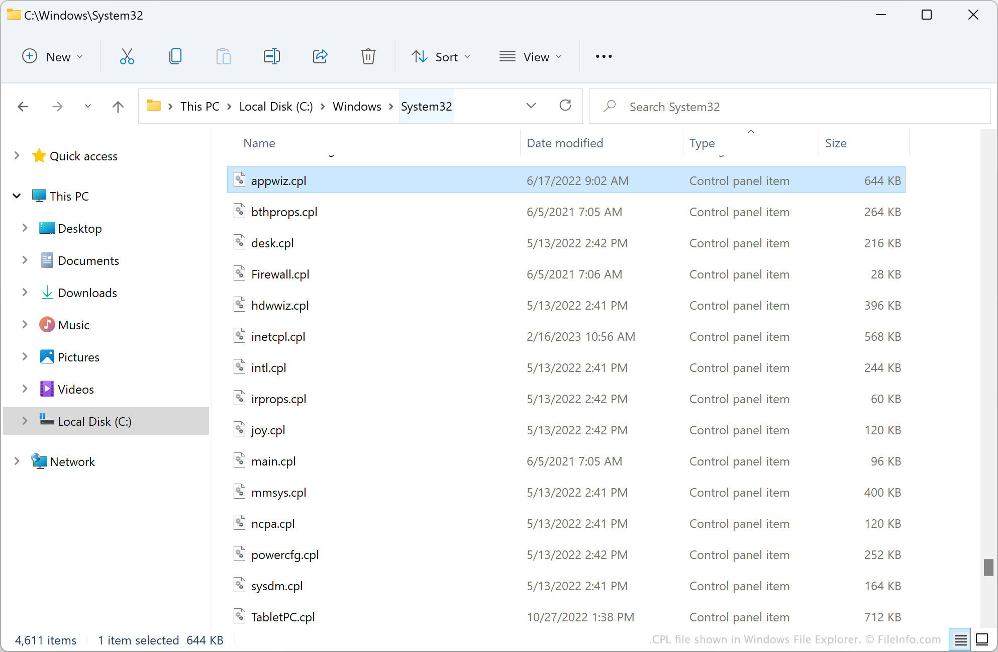Viewport: 998px width, 652px height.
Task: Select the sysdm.cpl file
Action: [566, 586]
